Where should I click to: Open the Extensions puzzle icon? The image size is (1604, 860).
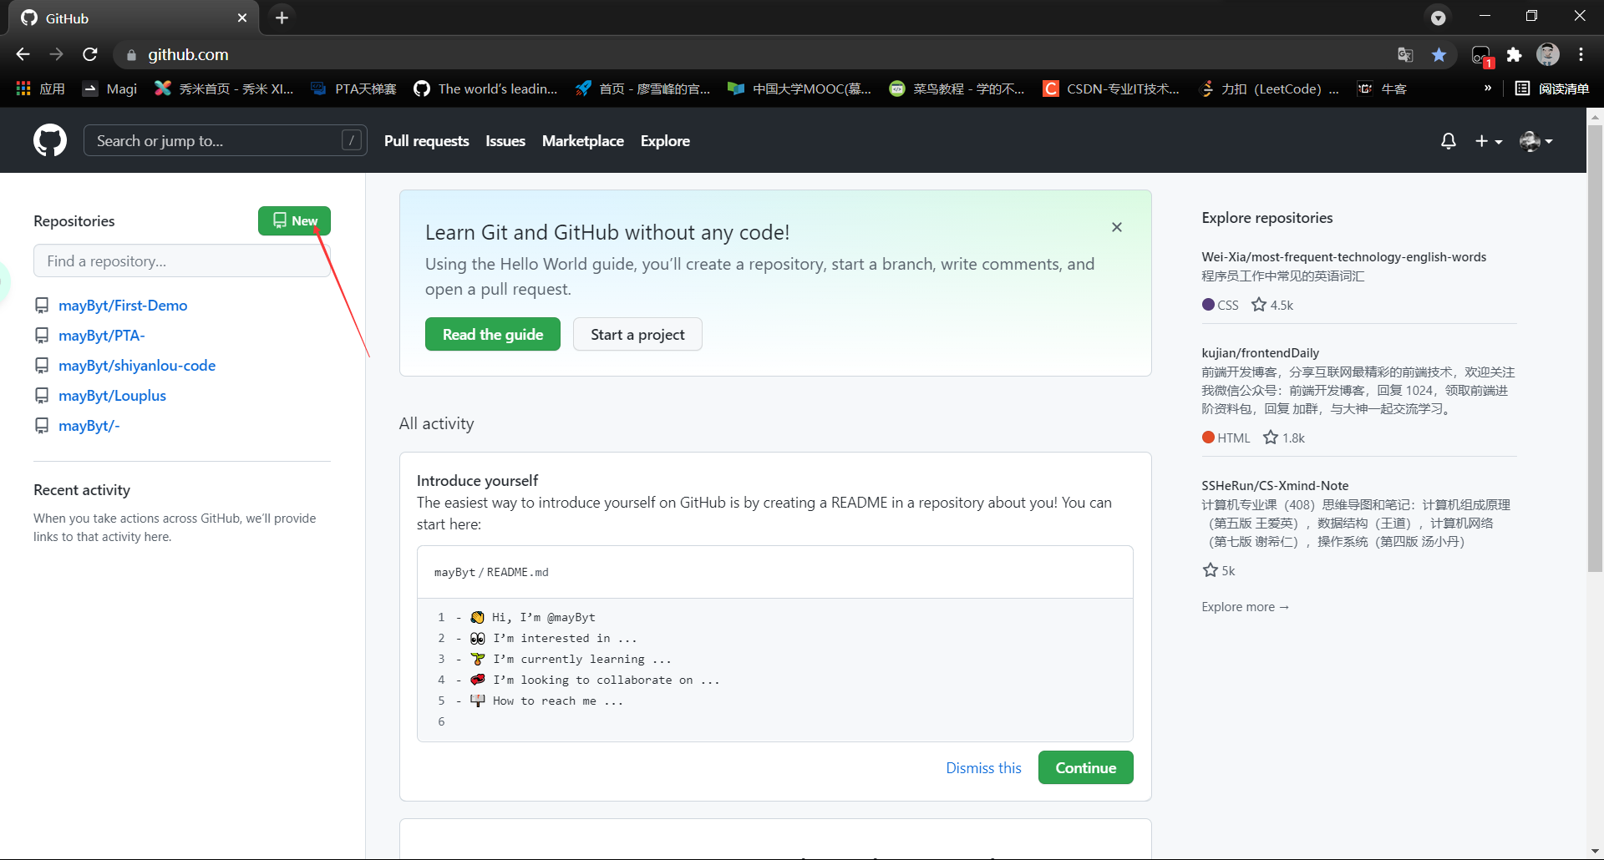coord(1514,54)
